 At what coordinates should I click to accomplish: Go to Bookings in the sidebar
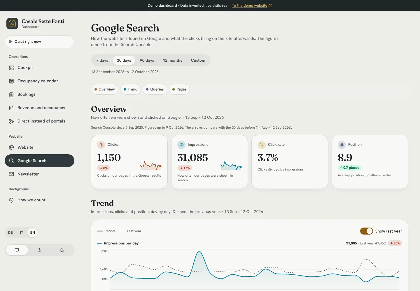point(39,94)
